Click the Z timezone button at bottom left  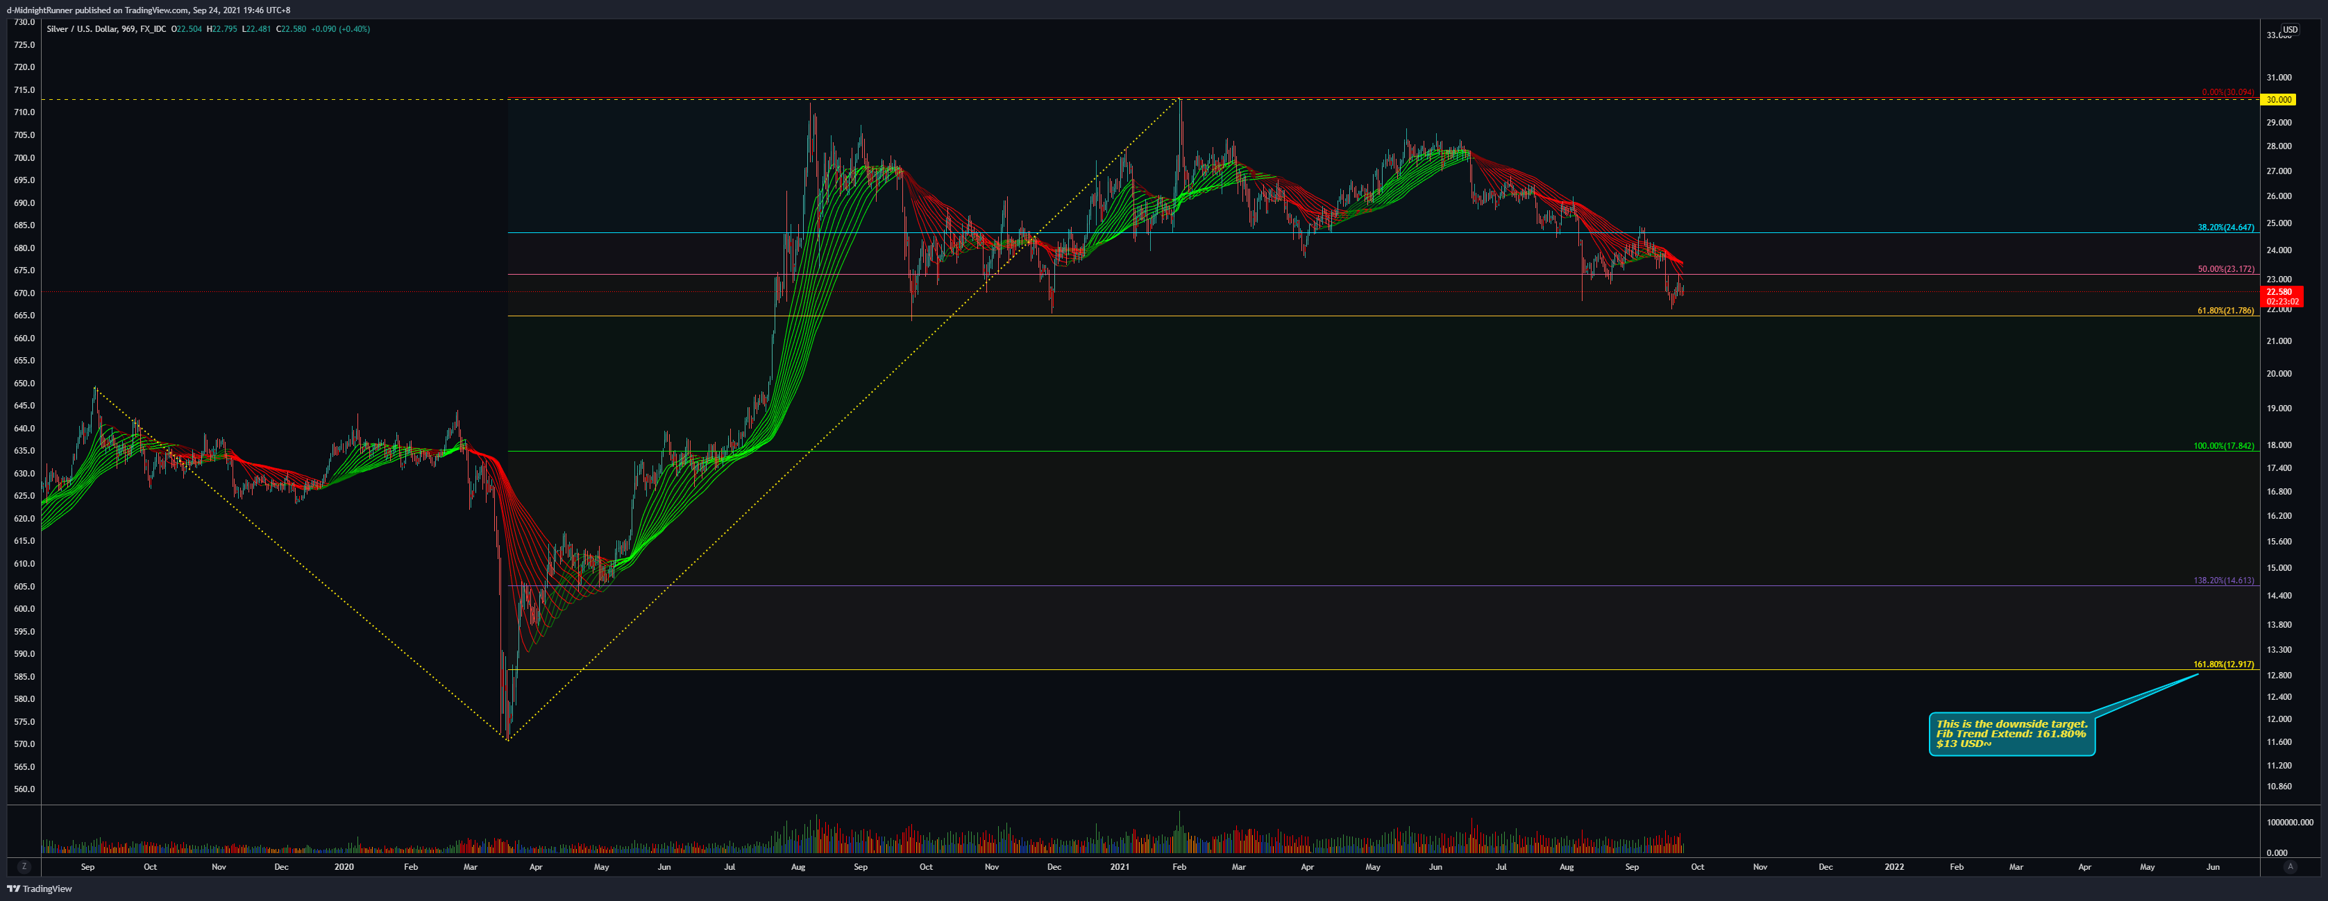[x=24, y=867]
